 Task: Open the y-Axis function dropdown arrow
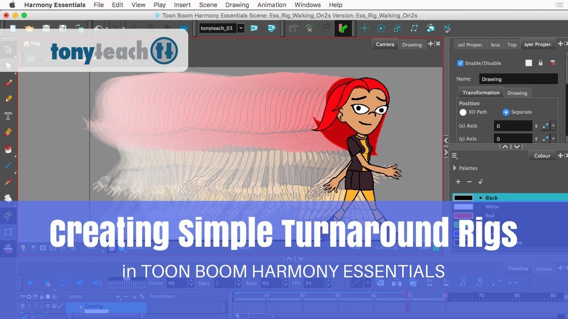click(x=553, y=139)
